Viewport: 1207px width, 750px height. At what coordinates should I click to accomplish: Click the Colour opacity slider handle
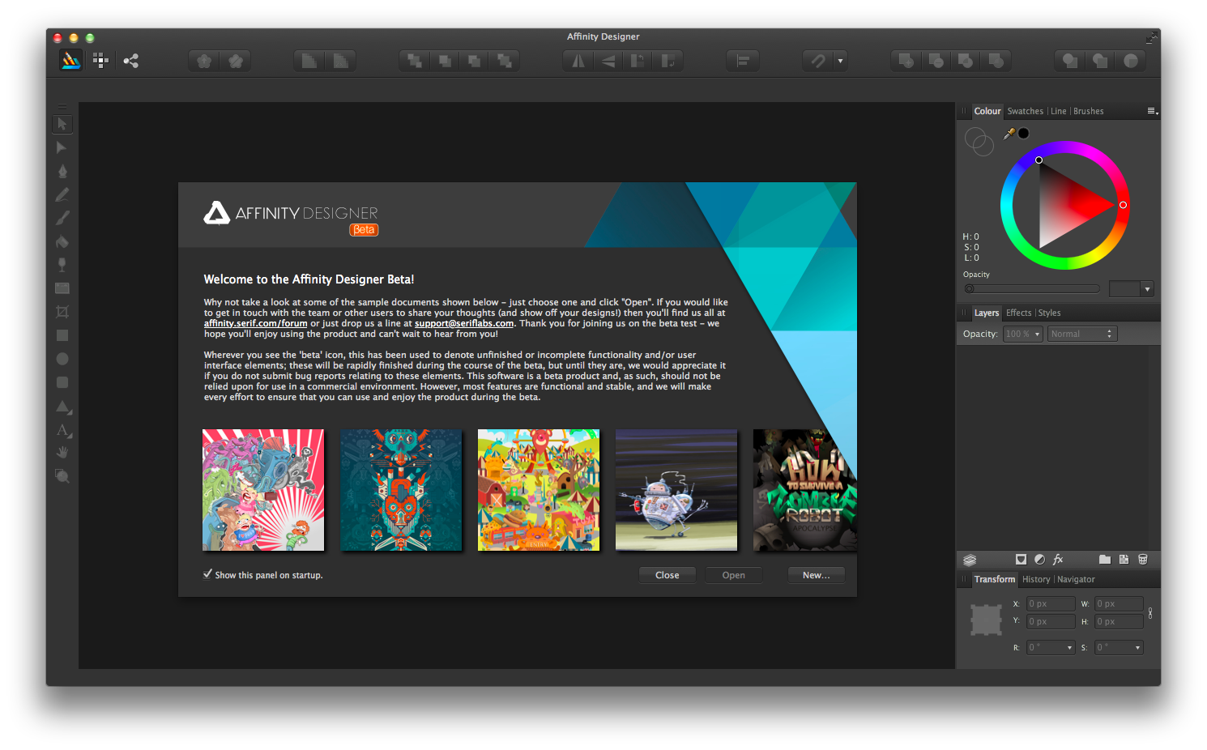tap(970, 288)
